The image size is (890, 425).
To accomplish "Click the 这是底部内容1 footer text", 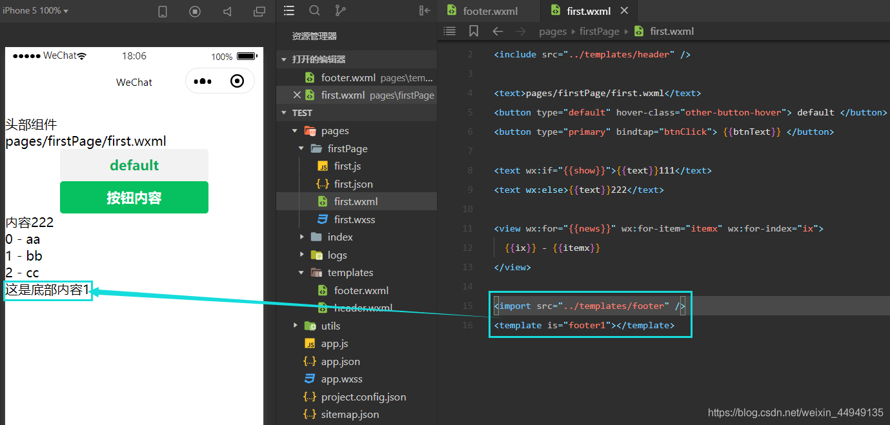I will 48,290.
